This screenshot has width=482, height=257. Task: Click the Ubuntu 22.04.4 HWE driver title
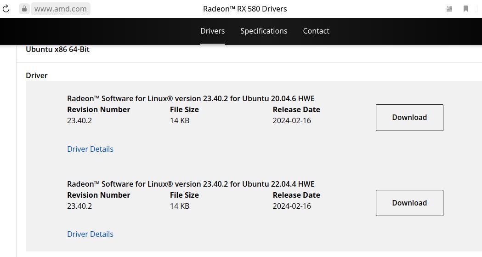[x=191, y=184]
